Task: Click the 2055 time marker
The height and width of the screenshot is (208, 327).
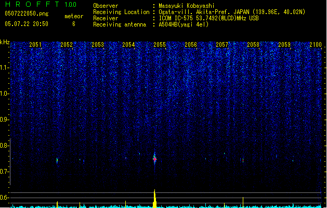Action: (x=160, y=44)
